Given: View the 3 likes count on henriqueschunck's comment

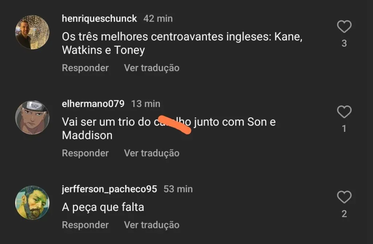Looking at the screenshot, I should pos(344,44).
